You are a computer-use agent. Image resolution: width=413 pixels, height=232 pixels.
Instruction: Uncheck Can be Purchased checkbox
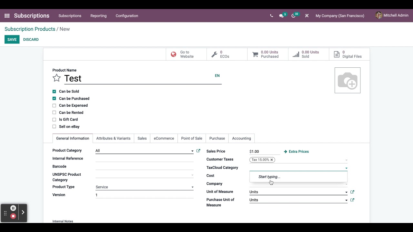(54, 99)
